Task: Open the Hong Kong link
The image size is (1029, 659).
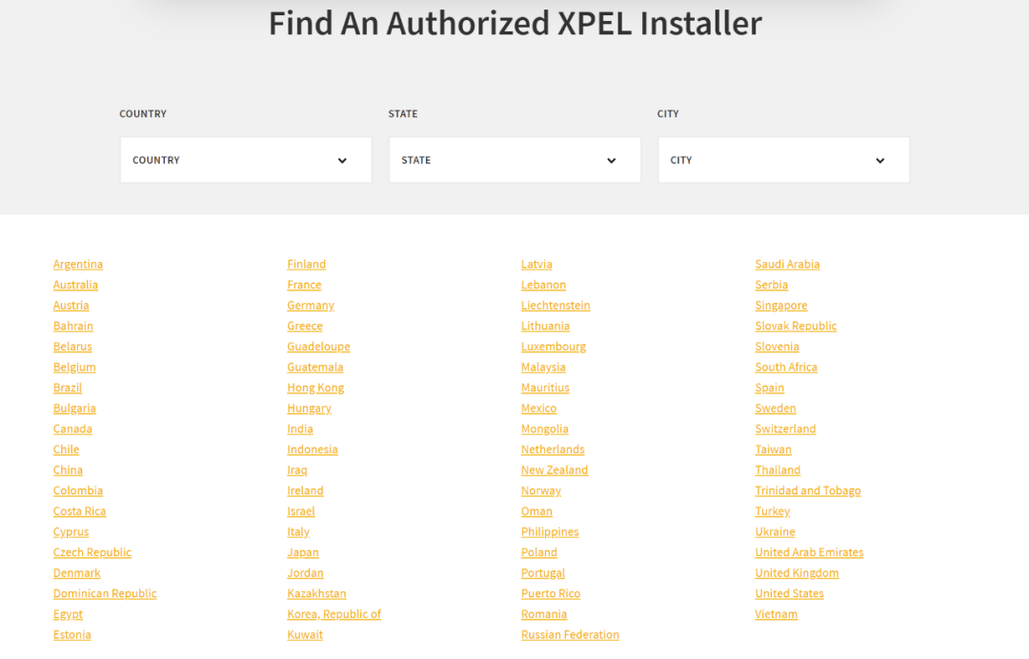Action: pyautogui.click(x=315, y=388)
